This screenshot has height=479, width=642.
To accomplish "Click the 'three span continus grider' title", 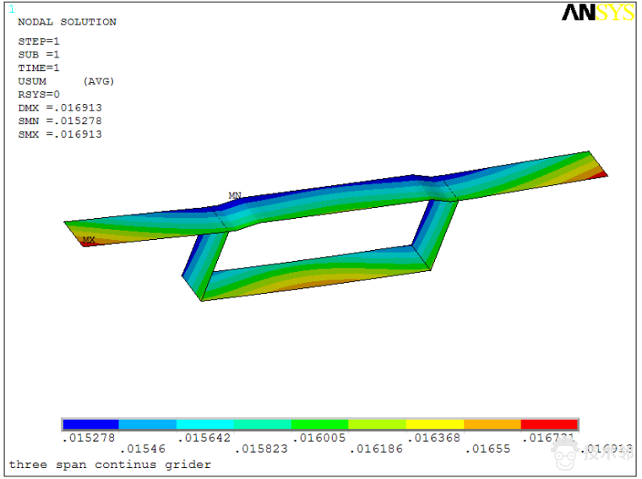I will pos(110,465).
